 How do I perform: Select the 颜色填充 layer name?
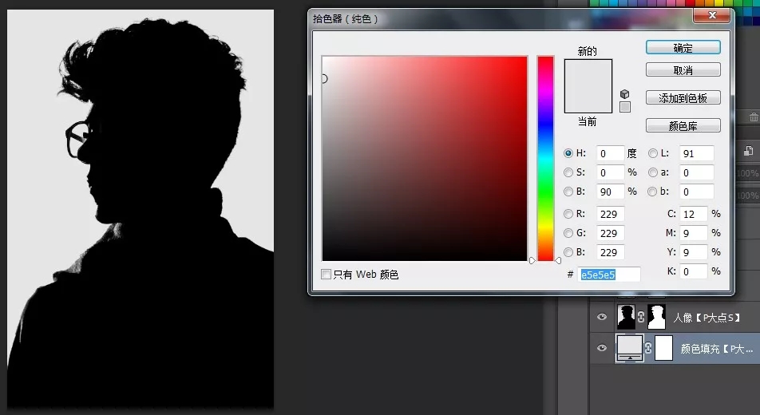(717, 349)
